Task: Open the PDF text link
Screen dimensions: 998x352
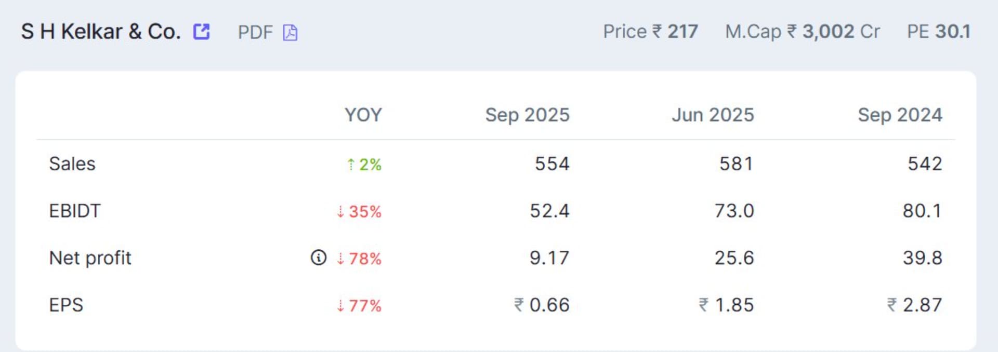Action: [255, 33]
